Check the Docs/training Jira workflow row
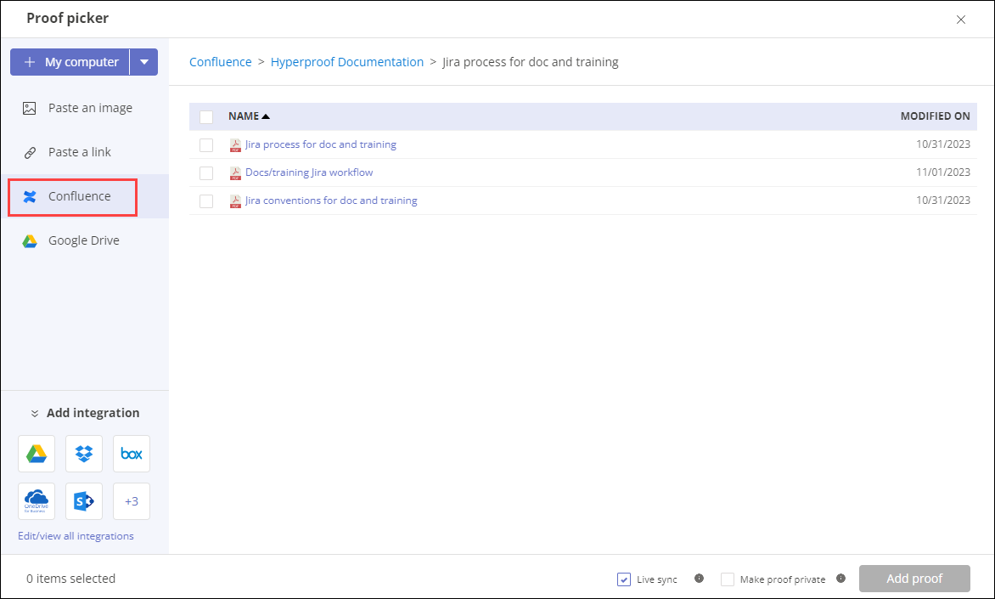 [206, 172]
